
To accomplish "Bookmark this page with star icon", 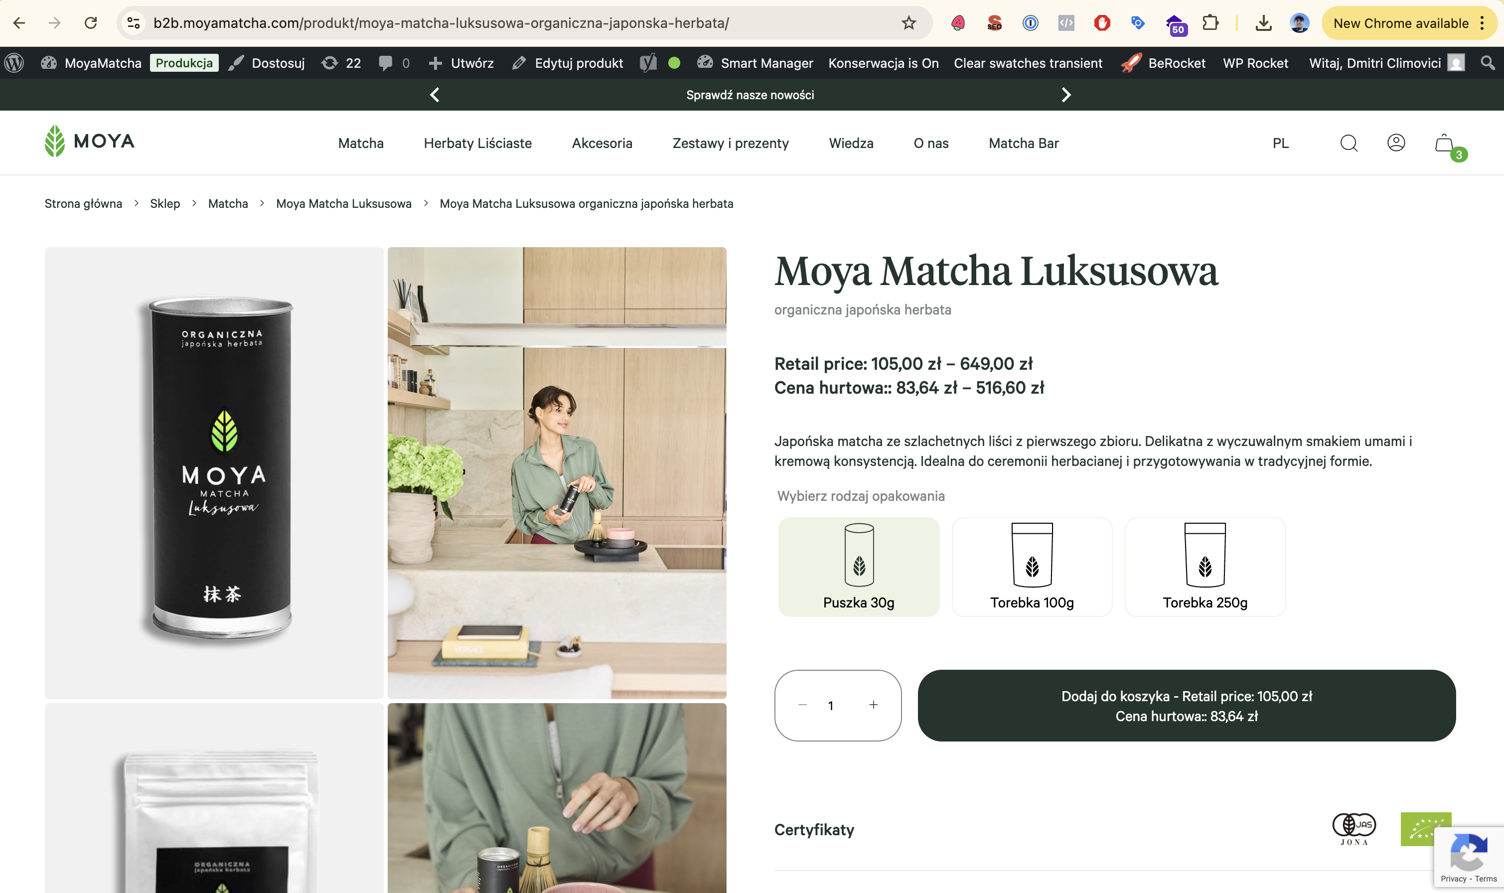I will point(908,23).
